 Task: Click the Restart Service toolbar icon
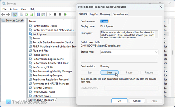pyautogui.click(x=65, y=14)
